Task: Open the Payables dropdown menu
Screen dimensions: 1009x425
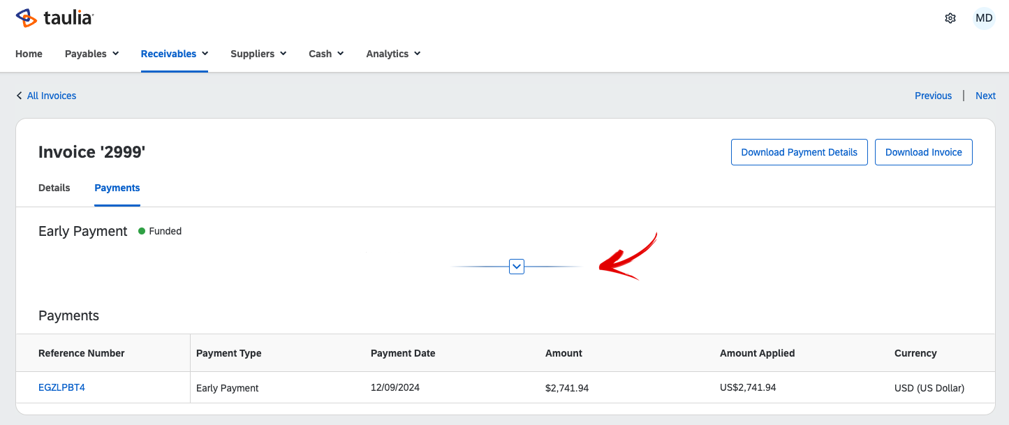Action: coord(91,54)
